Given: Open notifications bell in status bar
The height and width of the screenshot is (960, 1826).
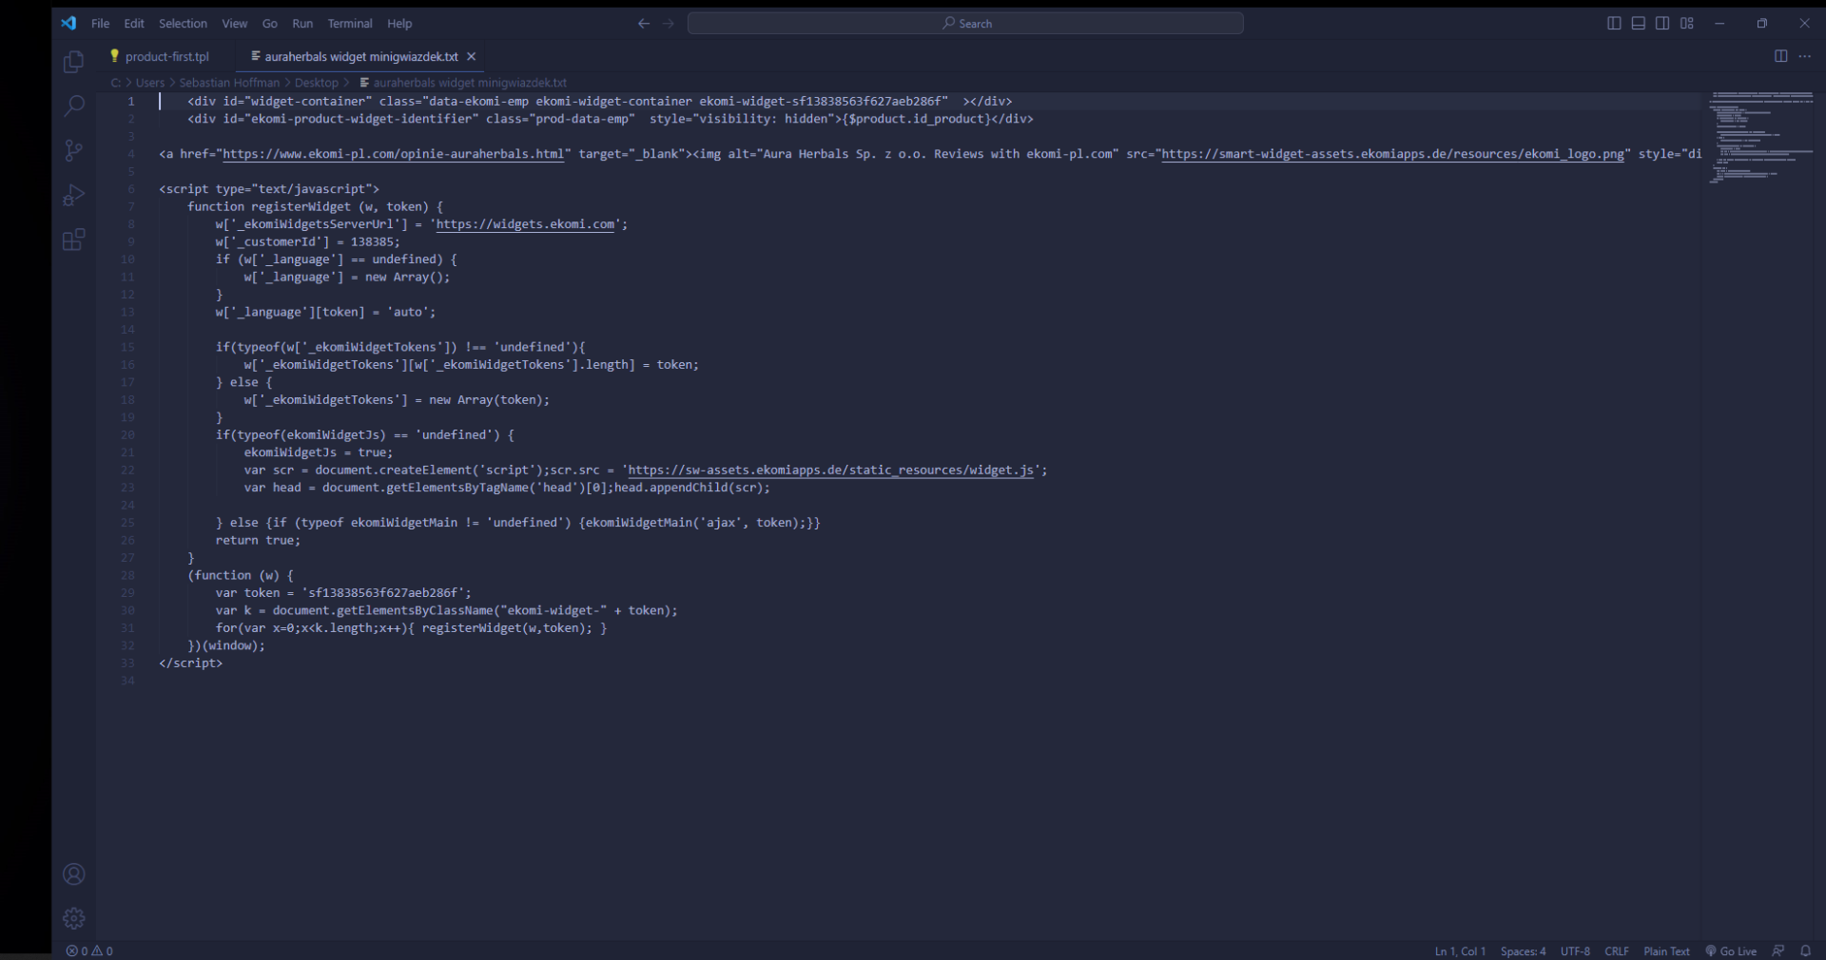Looking at the screenshot, I should 1805,950.
